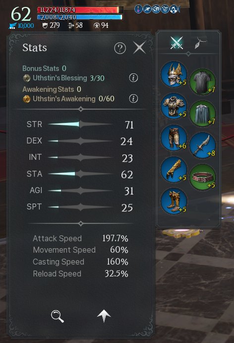Click the +8 sword weapon slot
Image resolution: width=234 pixels, height=343 pixels.
(203, 145)
